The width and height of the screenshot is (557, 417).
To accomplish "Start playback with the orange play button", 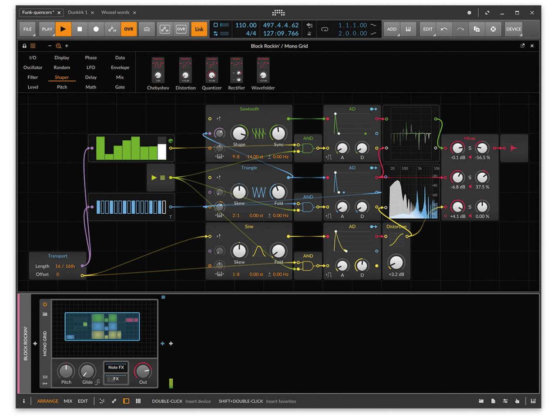I will (x=63, y=29).
